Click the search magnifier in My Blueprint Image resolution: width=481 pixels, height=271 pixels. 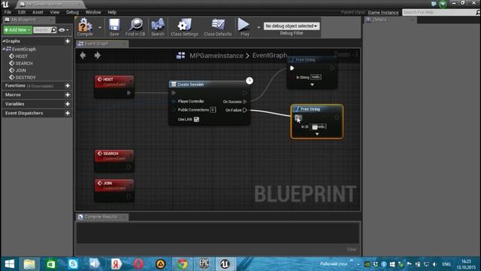pyautogui.click(x=53, y=30)
